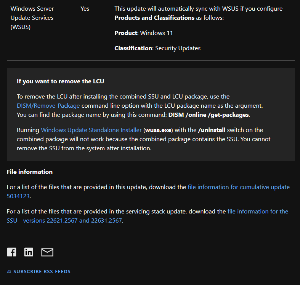
Task: Select the 'File information' heading
Action: (30, 172)
